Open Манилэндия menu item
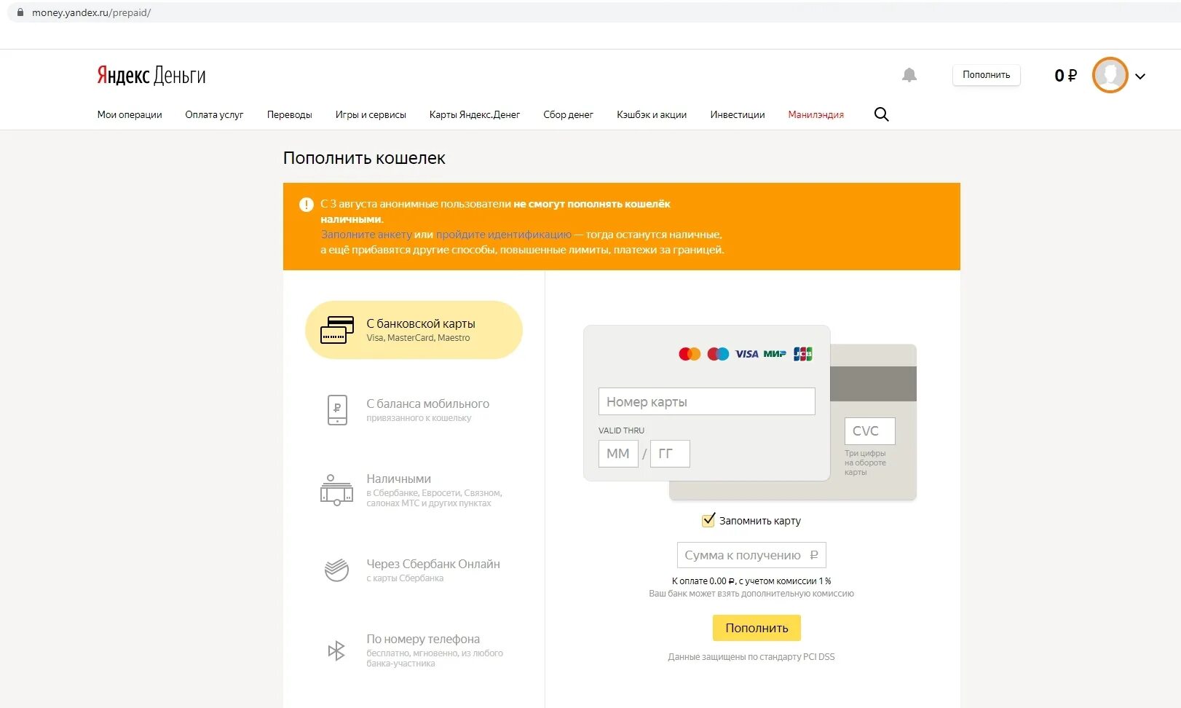 click(816, 114)
